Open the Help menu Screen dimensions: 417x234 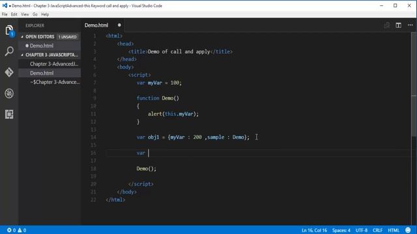click(x=45, y=14)
